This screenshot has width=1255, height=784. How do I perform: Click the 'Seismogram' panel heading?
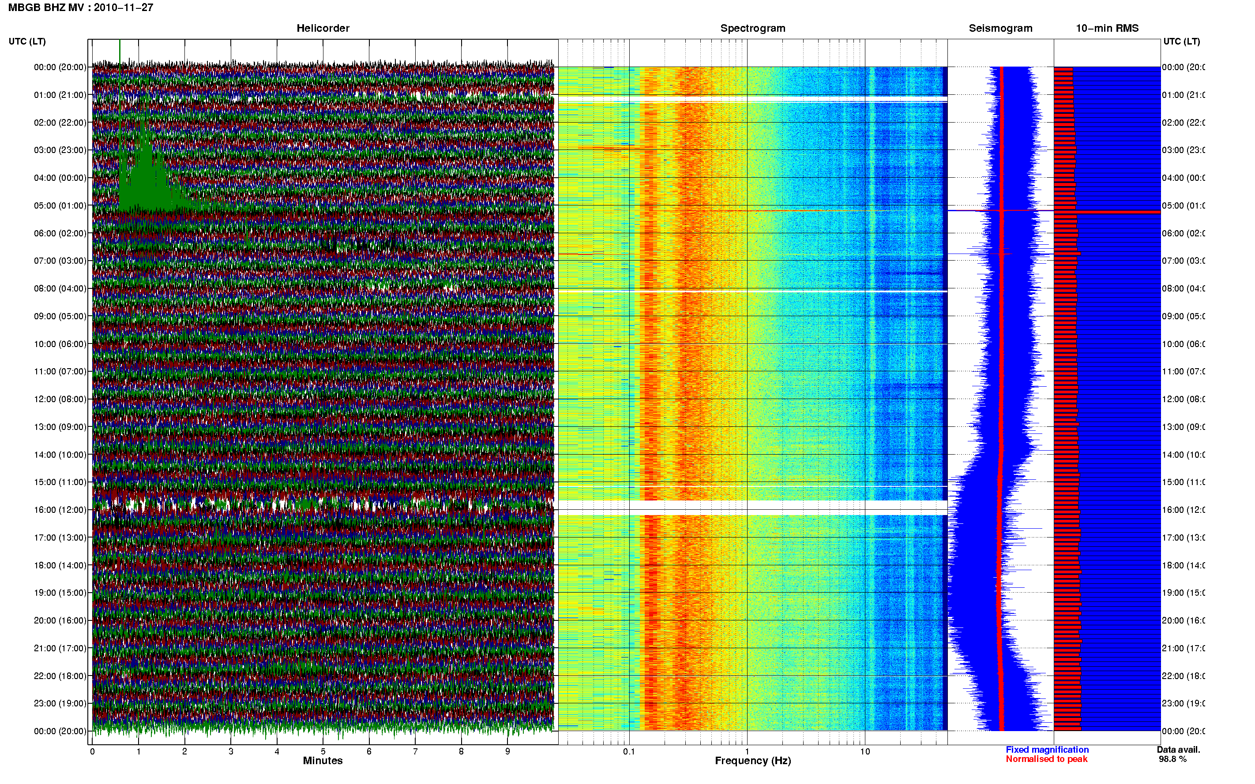click(1000, 29)
